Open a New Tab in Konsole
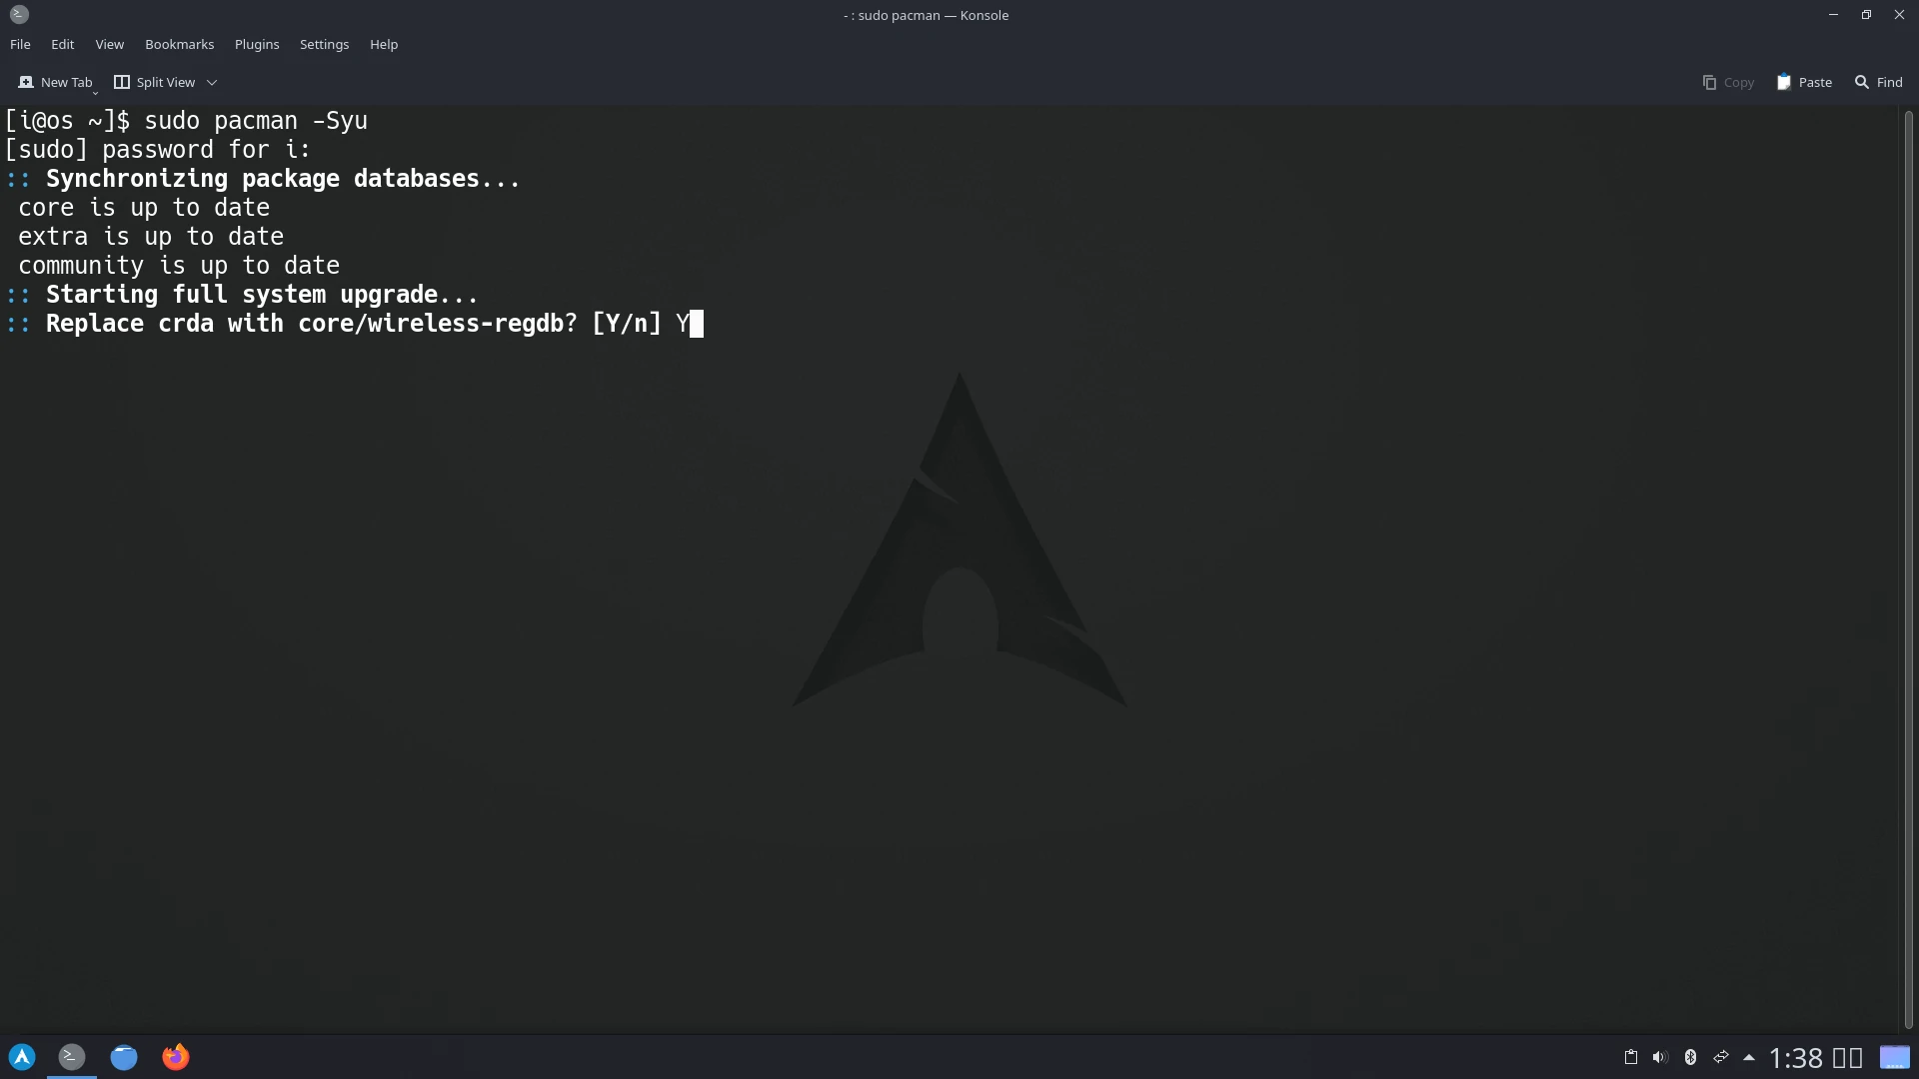This screenshot has height=1079, width=1919. [55, 82]
